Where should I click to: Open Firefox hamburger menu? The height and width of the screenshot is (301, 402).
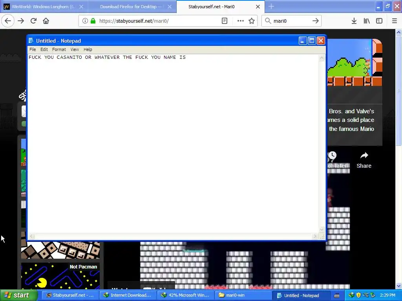tap(395, 21)
